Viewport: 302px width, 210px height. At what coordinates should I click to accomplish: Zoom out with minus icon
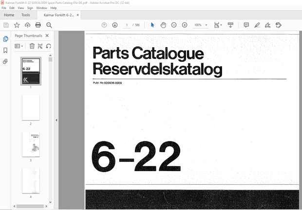(x=174, y=25)
